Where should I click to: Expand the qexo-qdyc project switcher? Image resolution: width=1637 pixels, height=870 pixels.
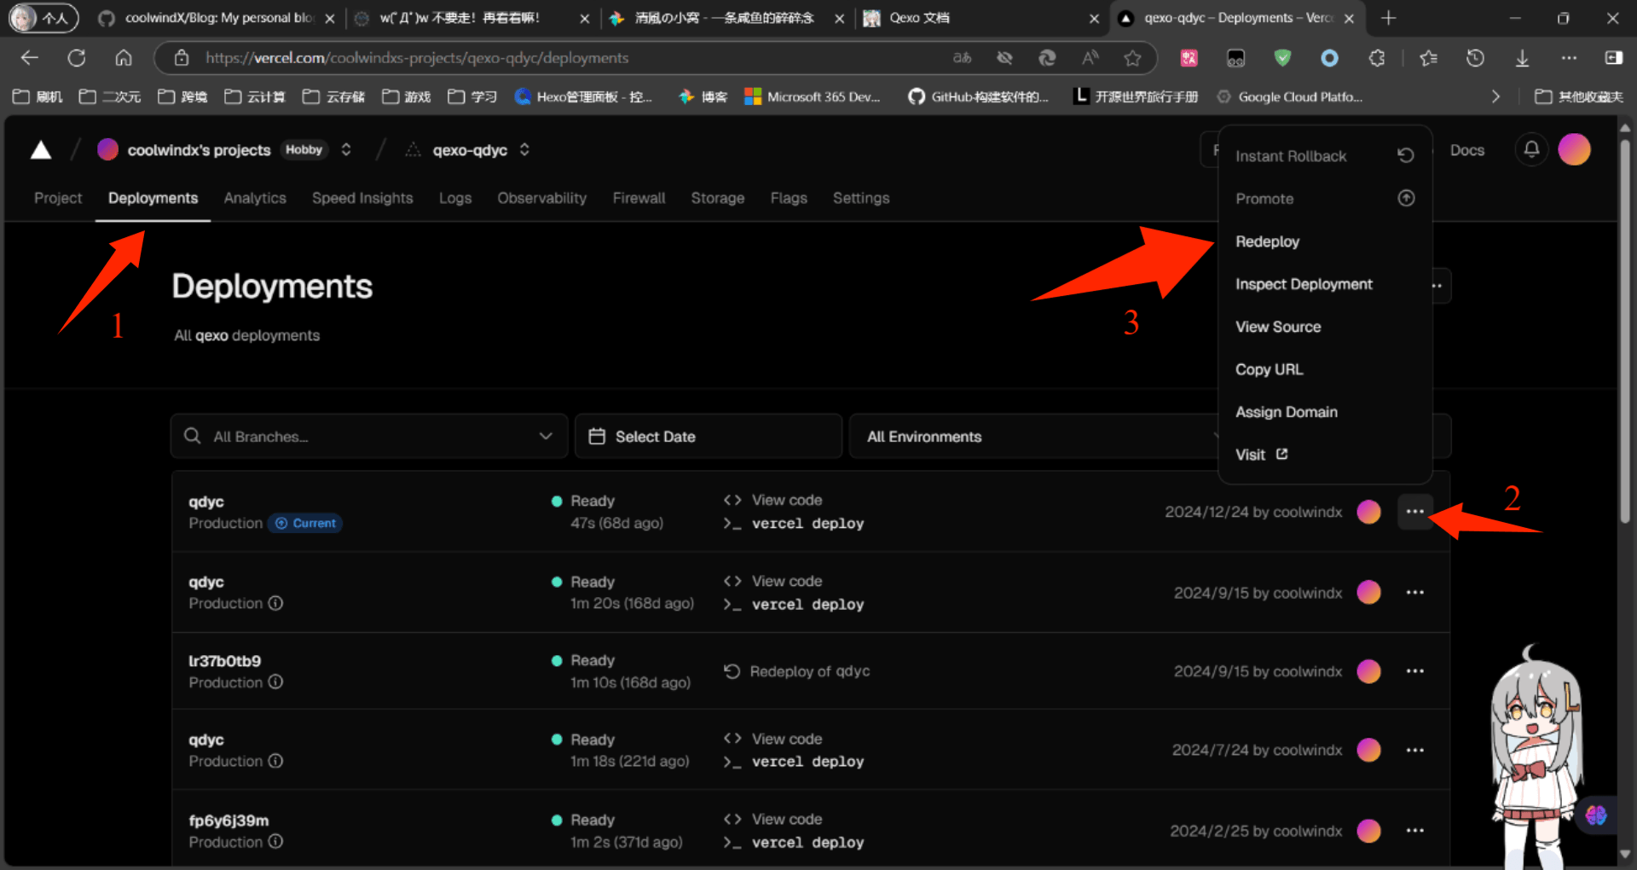pyautogui.click(x=524, y=150)
